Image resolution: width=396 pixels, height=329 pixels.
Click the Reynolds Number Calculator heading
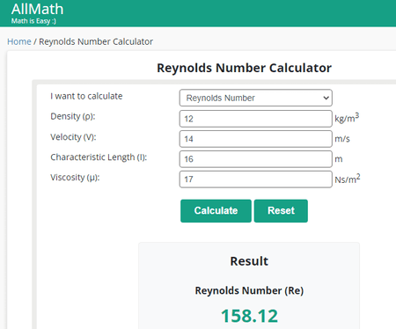(244, 68)
